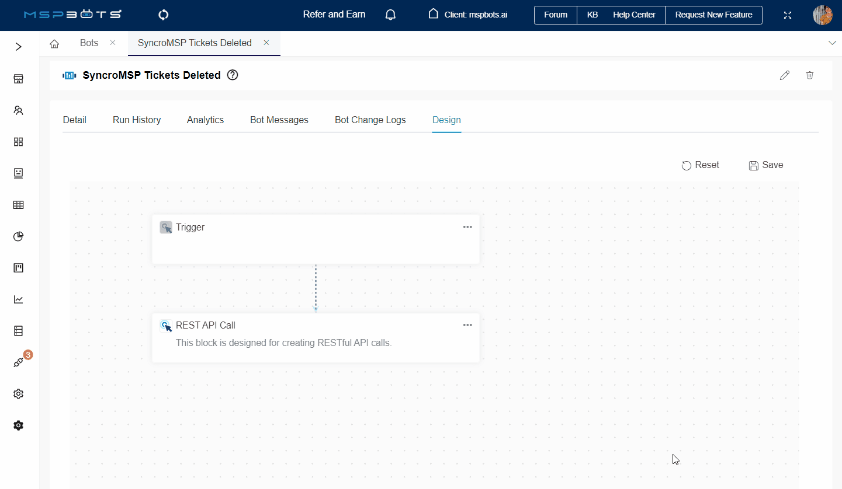Switch to the Run History tab
Viewport: 842px width, 489px height.
(x=137, y=120)
